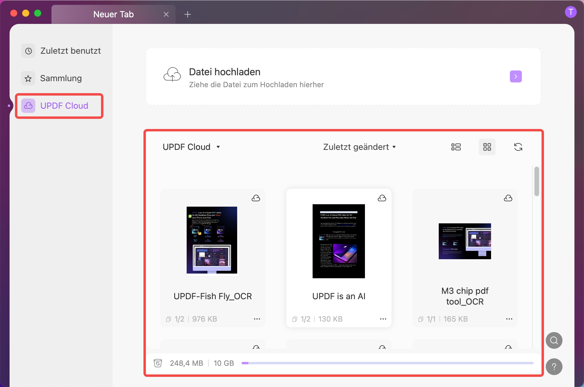Refresh the UPDF Cloud file list
This screenshot has width=584, height=387.
tap(518, 147)
